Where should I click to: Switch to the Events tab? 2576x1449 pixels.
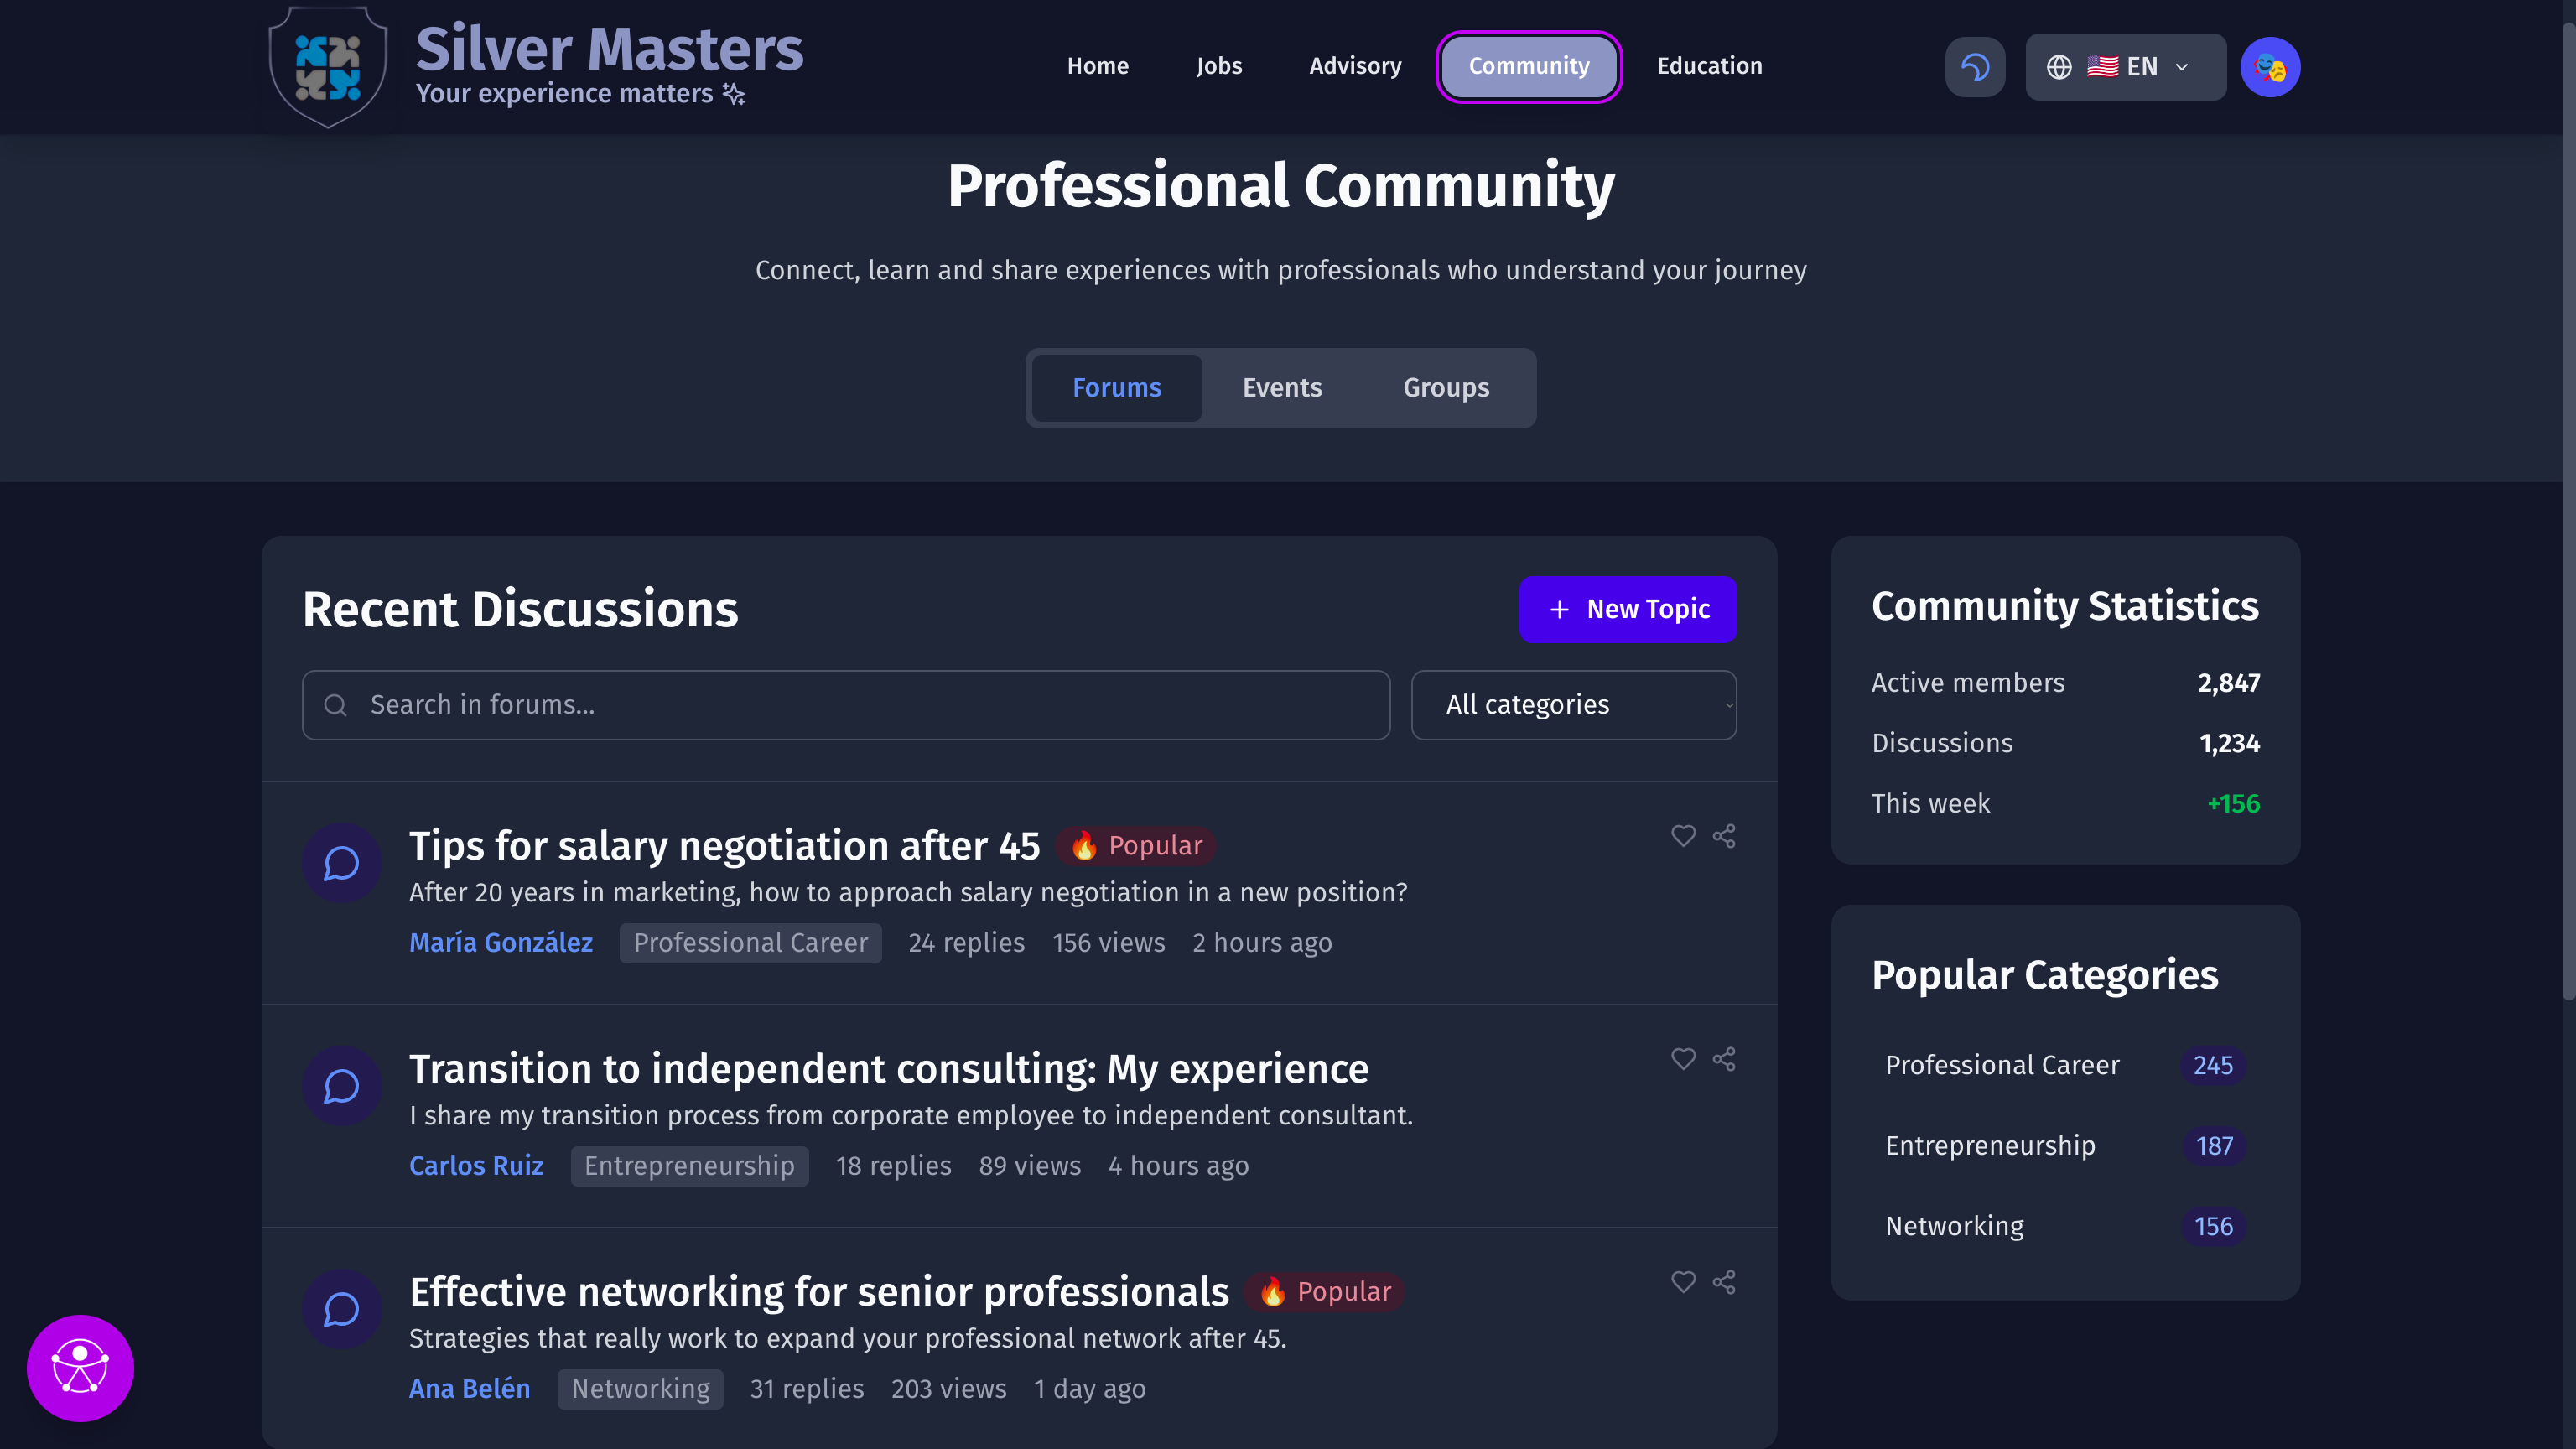[1281, 388]
